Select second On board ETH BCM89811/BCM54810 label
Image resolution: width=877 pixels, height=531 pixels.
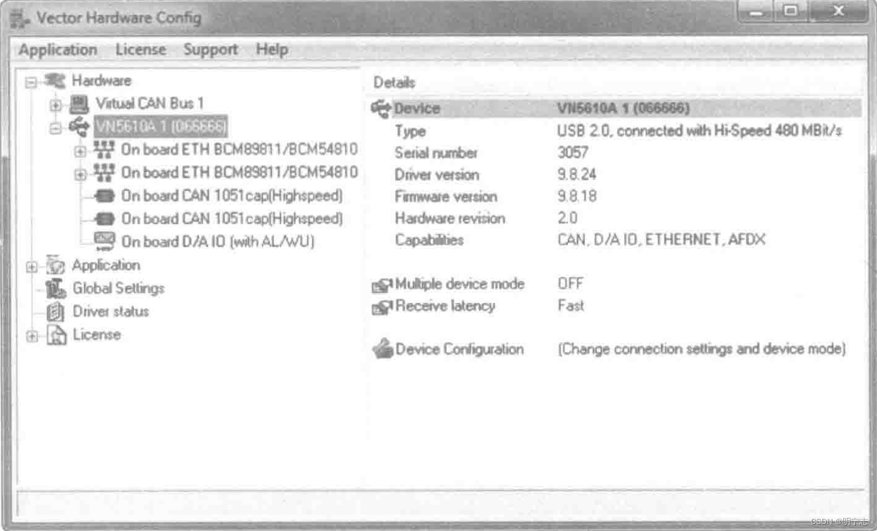(x=239, y=173)
